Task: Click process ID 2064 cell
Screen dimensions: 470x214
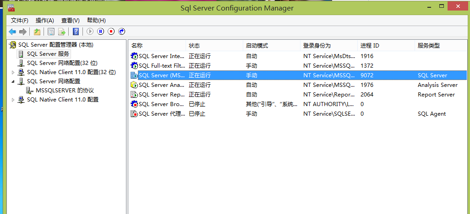Action: [x=367, y=95]
